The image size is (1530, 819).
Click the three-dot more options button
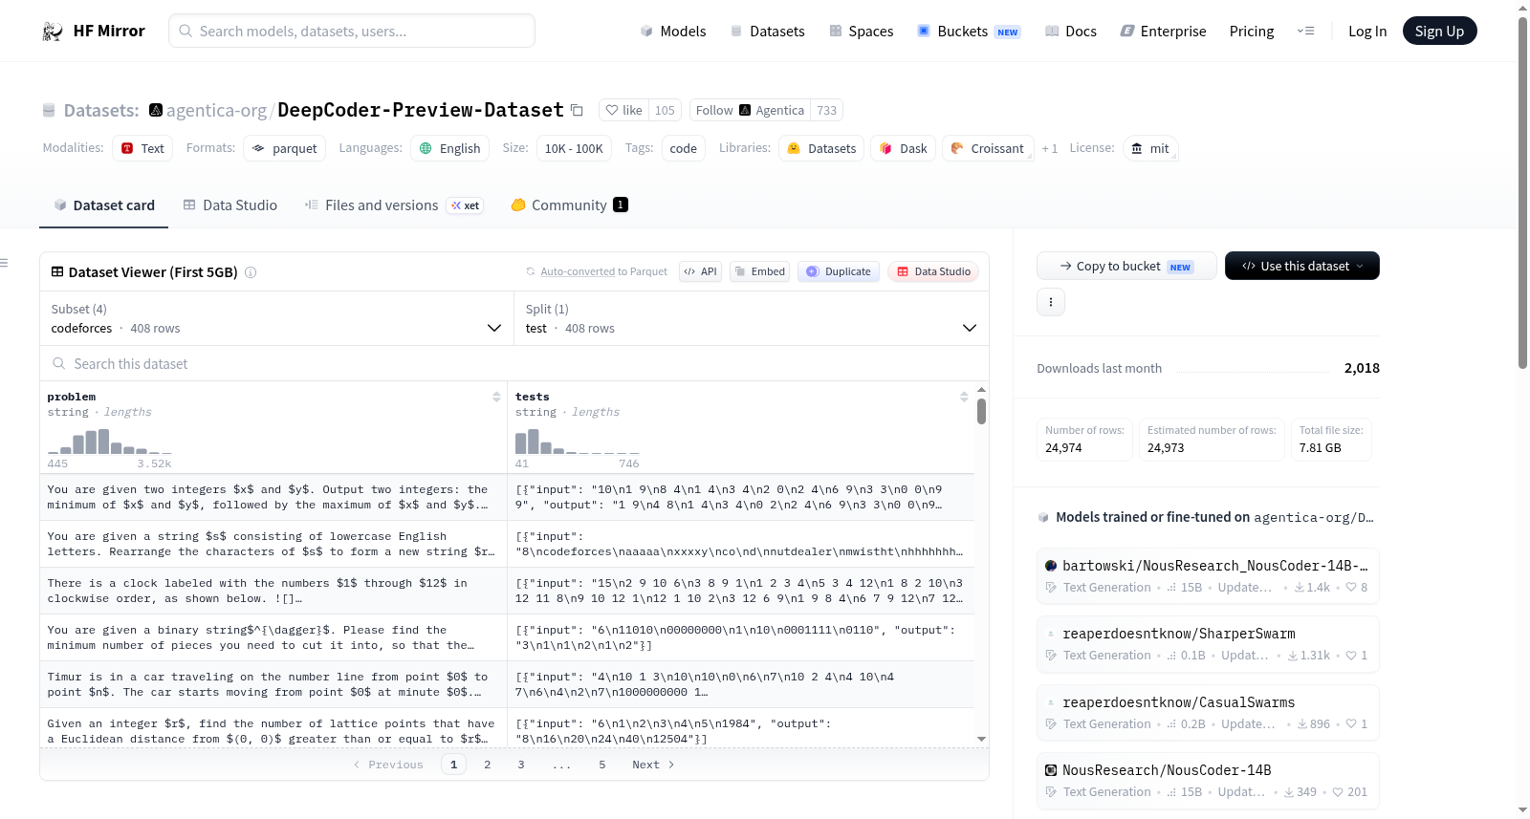1051,302
